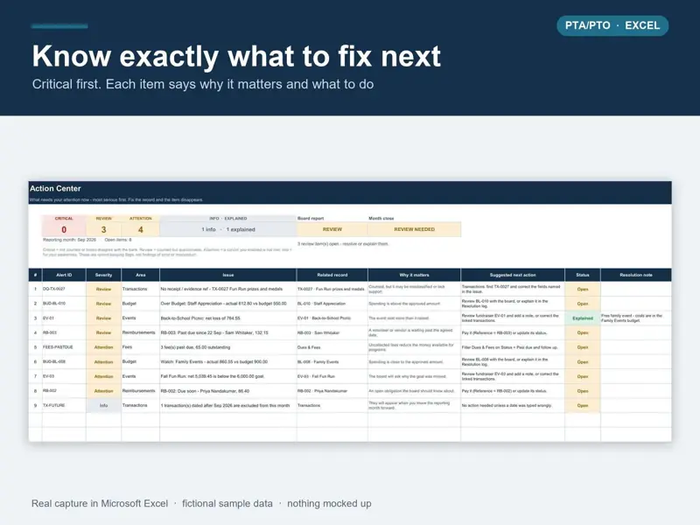Click the 'Filter Dues & Fees on Status' action cell
Image resolution: width=700 pixels, height=525 pixels.
coord(513,347)
